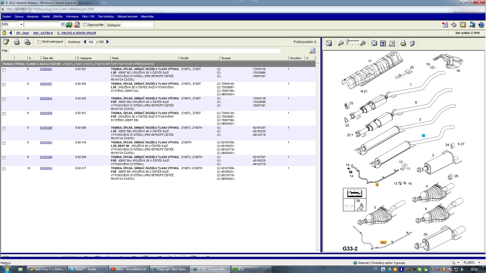
Task: Click the help question mark icon
Action: tap(480, 25)
